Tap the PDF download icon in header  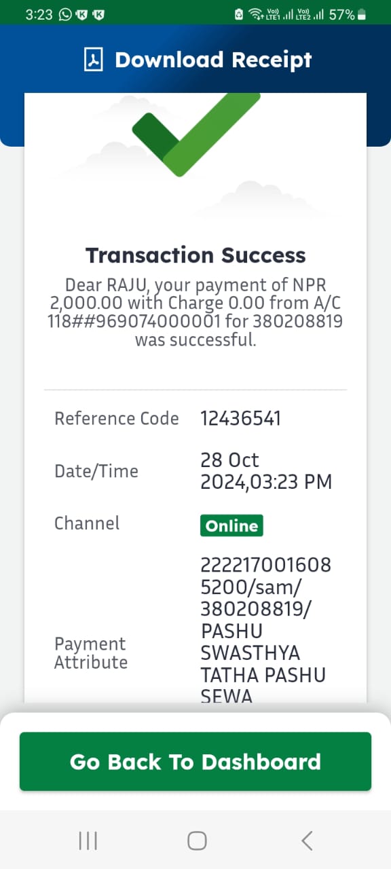93,60
